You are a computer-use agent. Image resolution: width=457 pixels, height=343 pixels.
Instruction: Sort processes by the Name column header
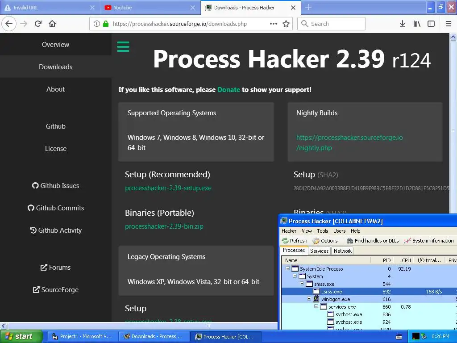point(326,260)
